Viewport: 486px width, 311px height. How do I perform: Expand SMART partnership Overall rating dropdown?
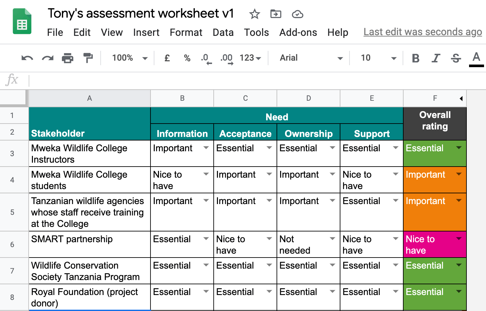pyautogui.click(x=459, y=239)
